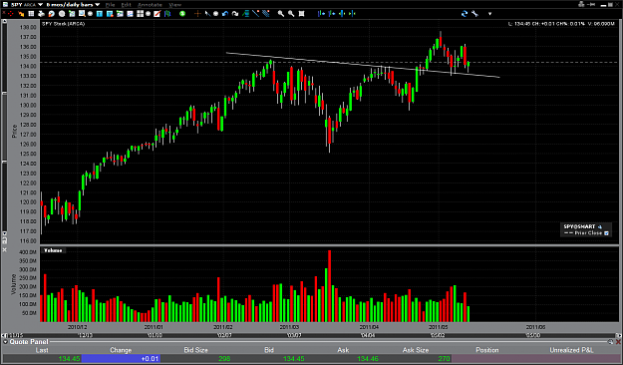Viewport: 623px width, 365px height.
Task: Click the first magnifier zoom icon
Action: coord(281,14)
